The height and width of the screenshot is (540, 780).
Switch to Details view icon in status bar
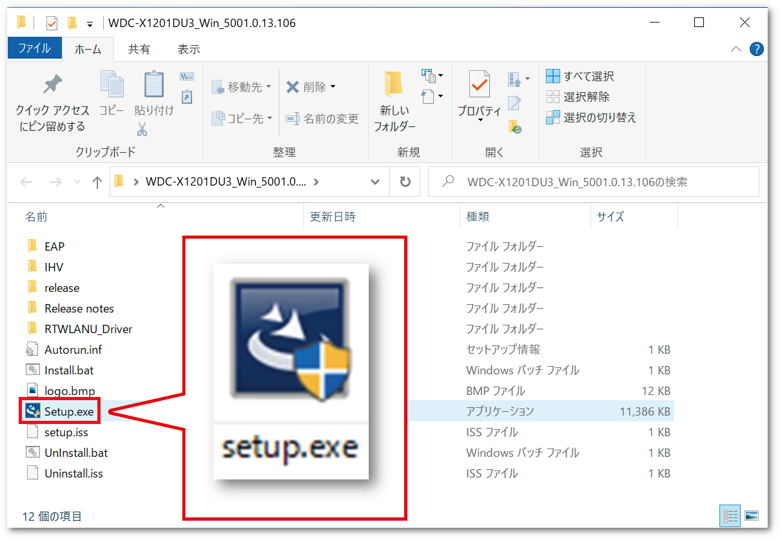[x=731, y=516]
